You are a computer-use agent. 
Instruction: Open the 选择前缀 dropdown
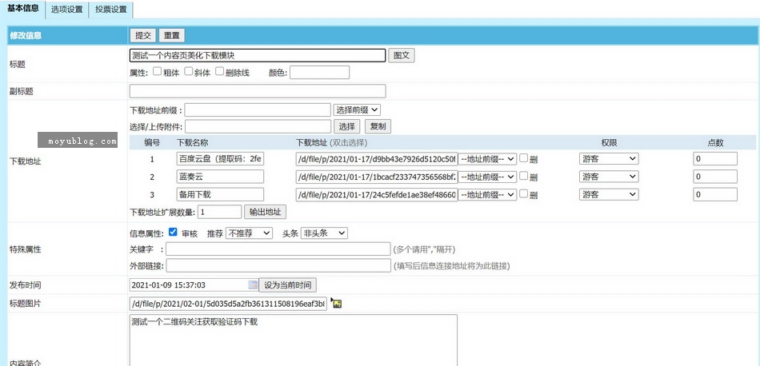click(x=356, y=109)
